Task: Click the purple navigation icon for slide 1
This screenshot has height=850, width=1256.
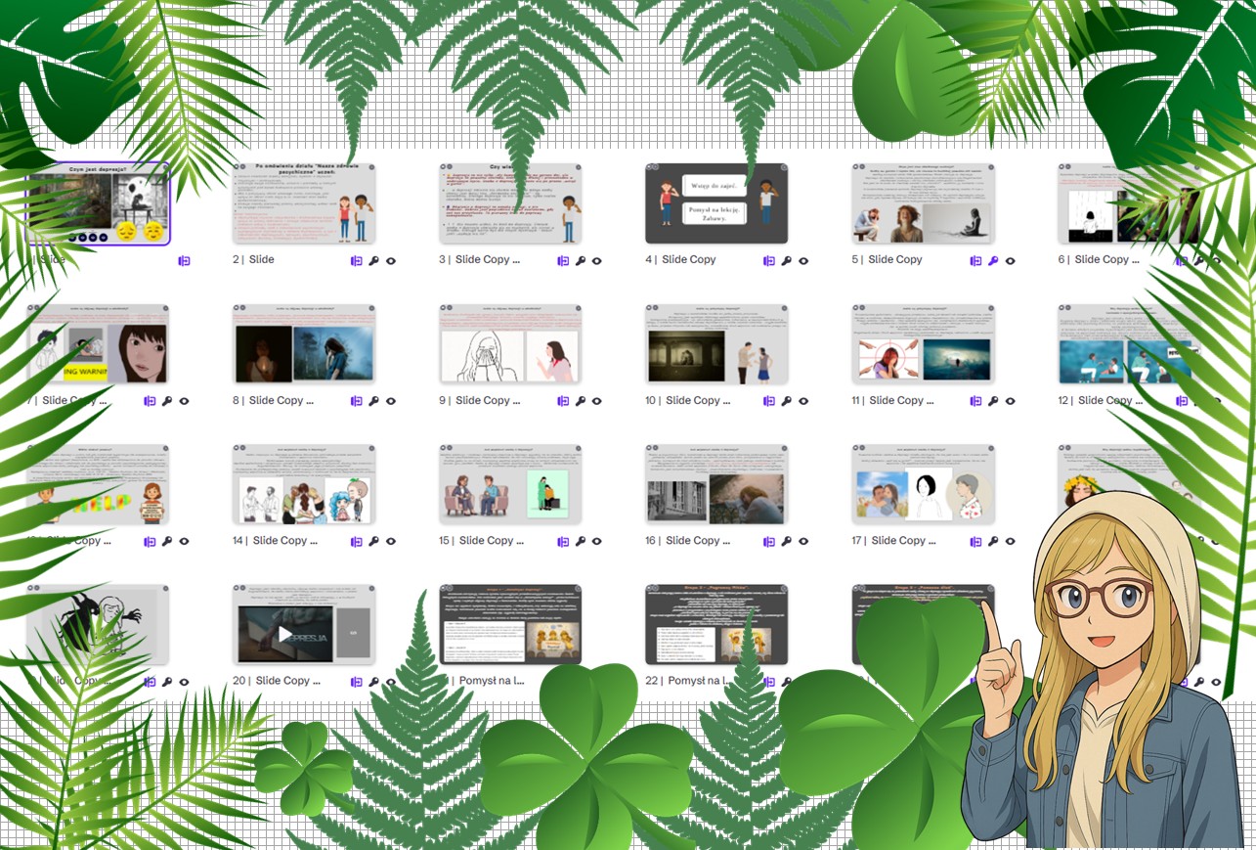Action: (x=184, y=261)
